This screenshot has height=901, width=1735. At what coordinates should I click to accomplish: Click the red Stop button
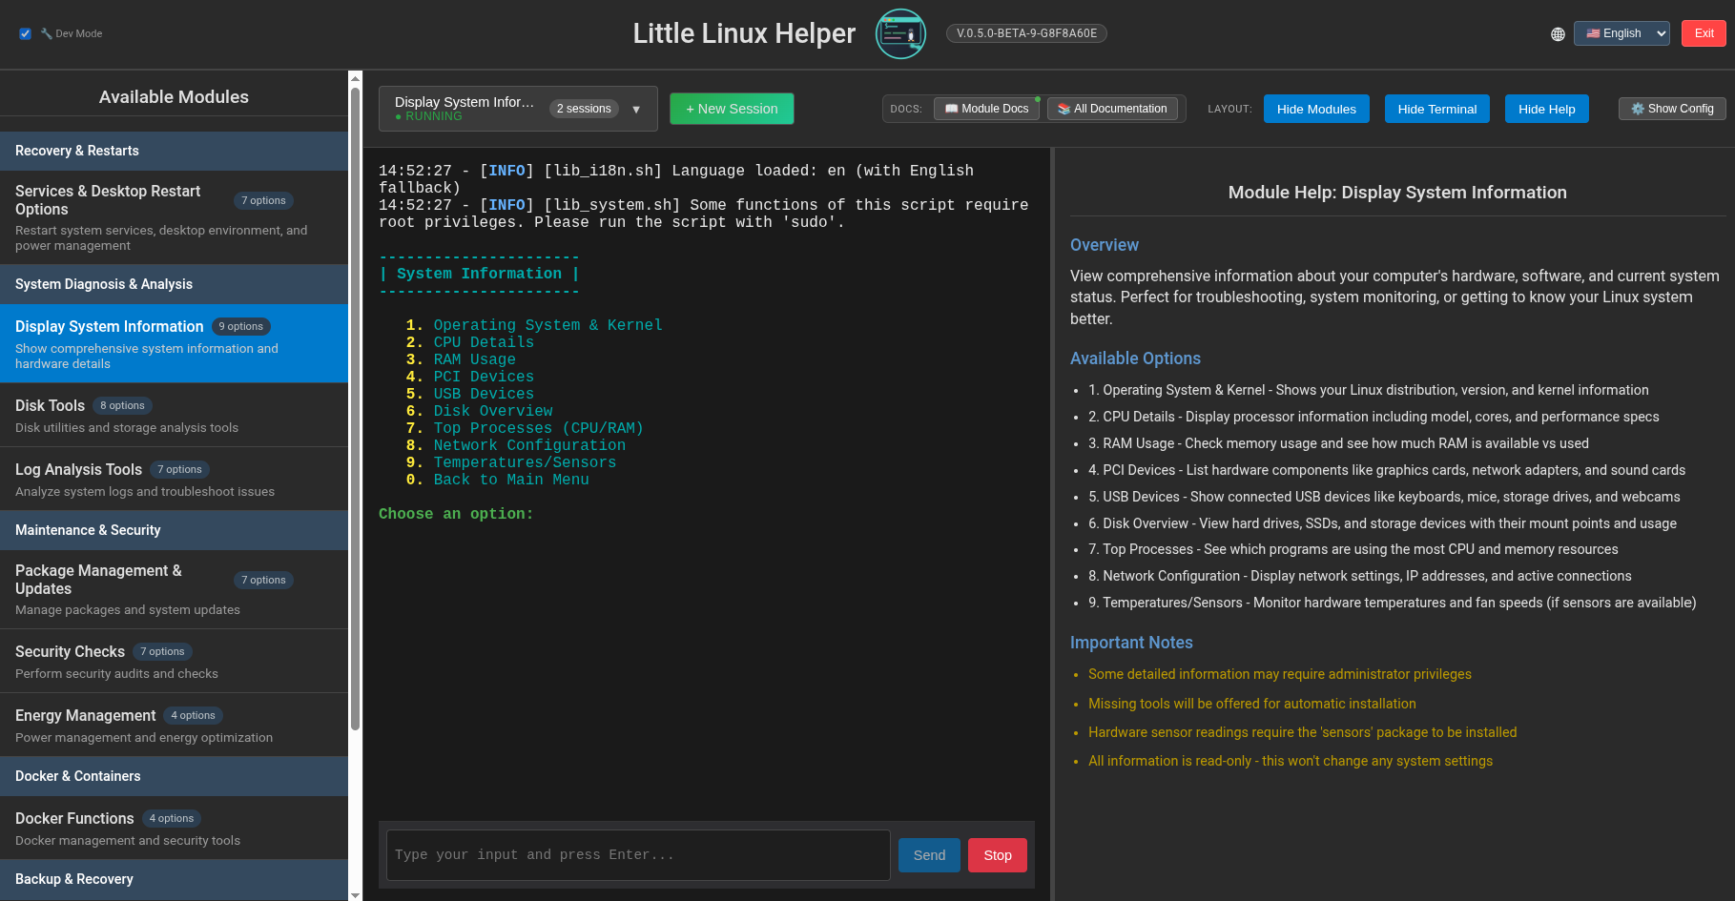click(x=998, y=855)
